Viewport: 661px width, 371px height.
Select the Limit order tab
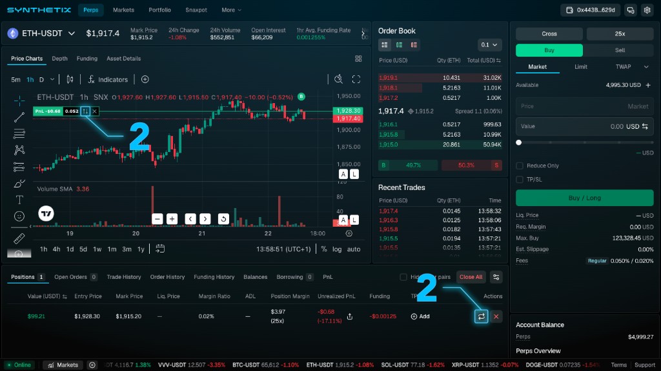pyautogui.click(x=581, y=67)
